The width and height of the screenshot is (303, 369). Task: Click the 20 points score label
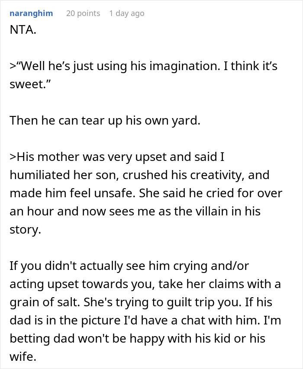tap(83, 13)
